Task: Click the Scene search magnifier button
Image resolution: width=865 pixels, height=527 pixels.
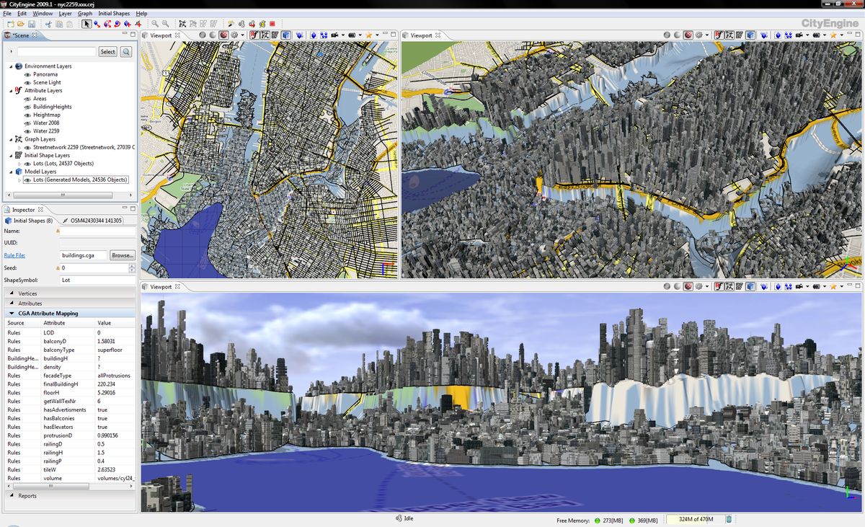Action: tap(126, 52)
